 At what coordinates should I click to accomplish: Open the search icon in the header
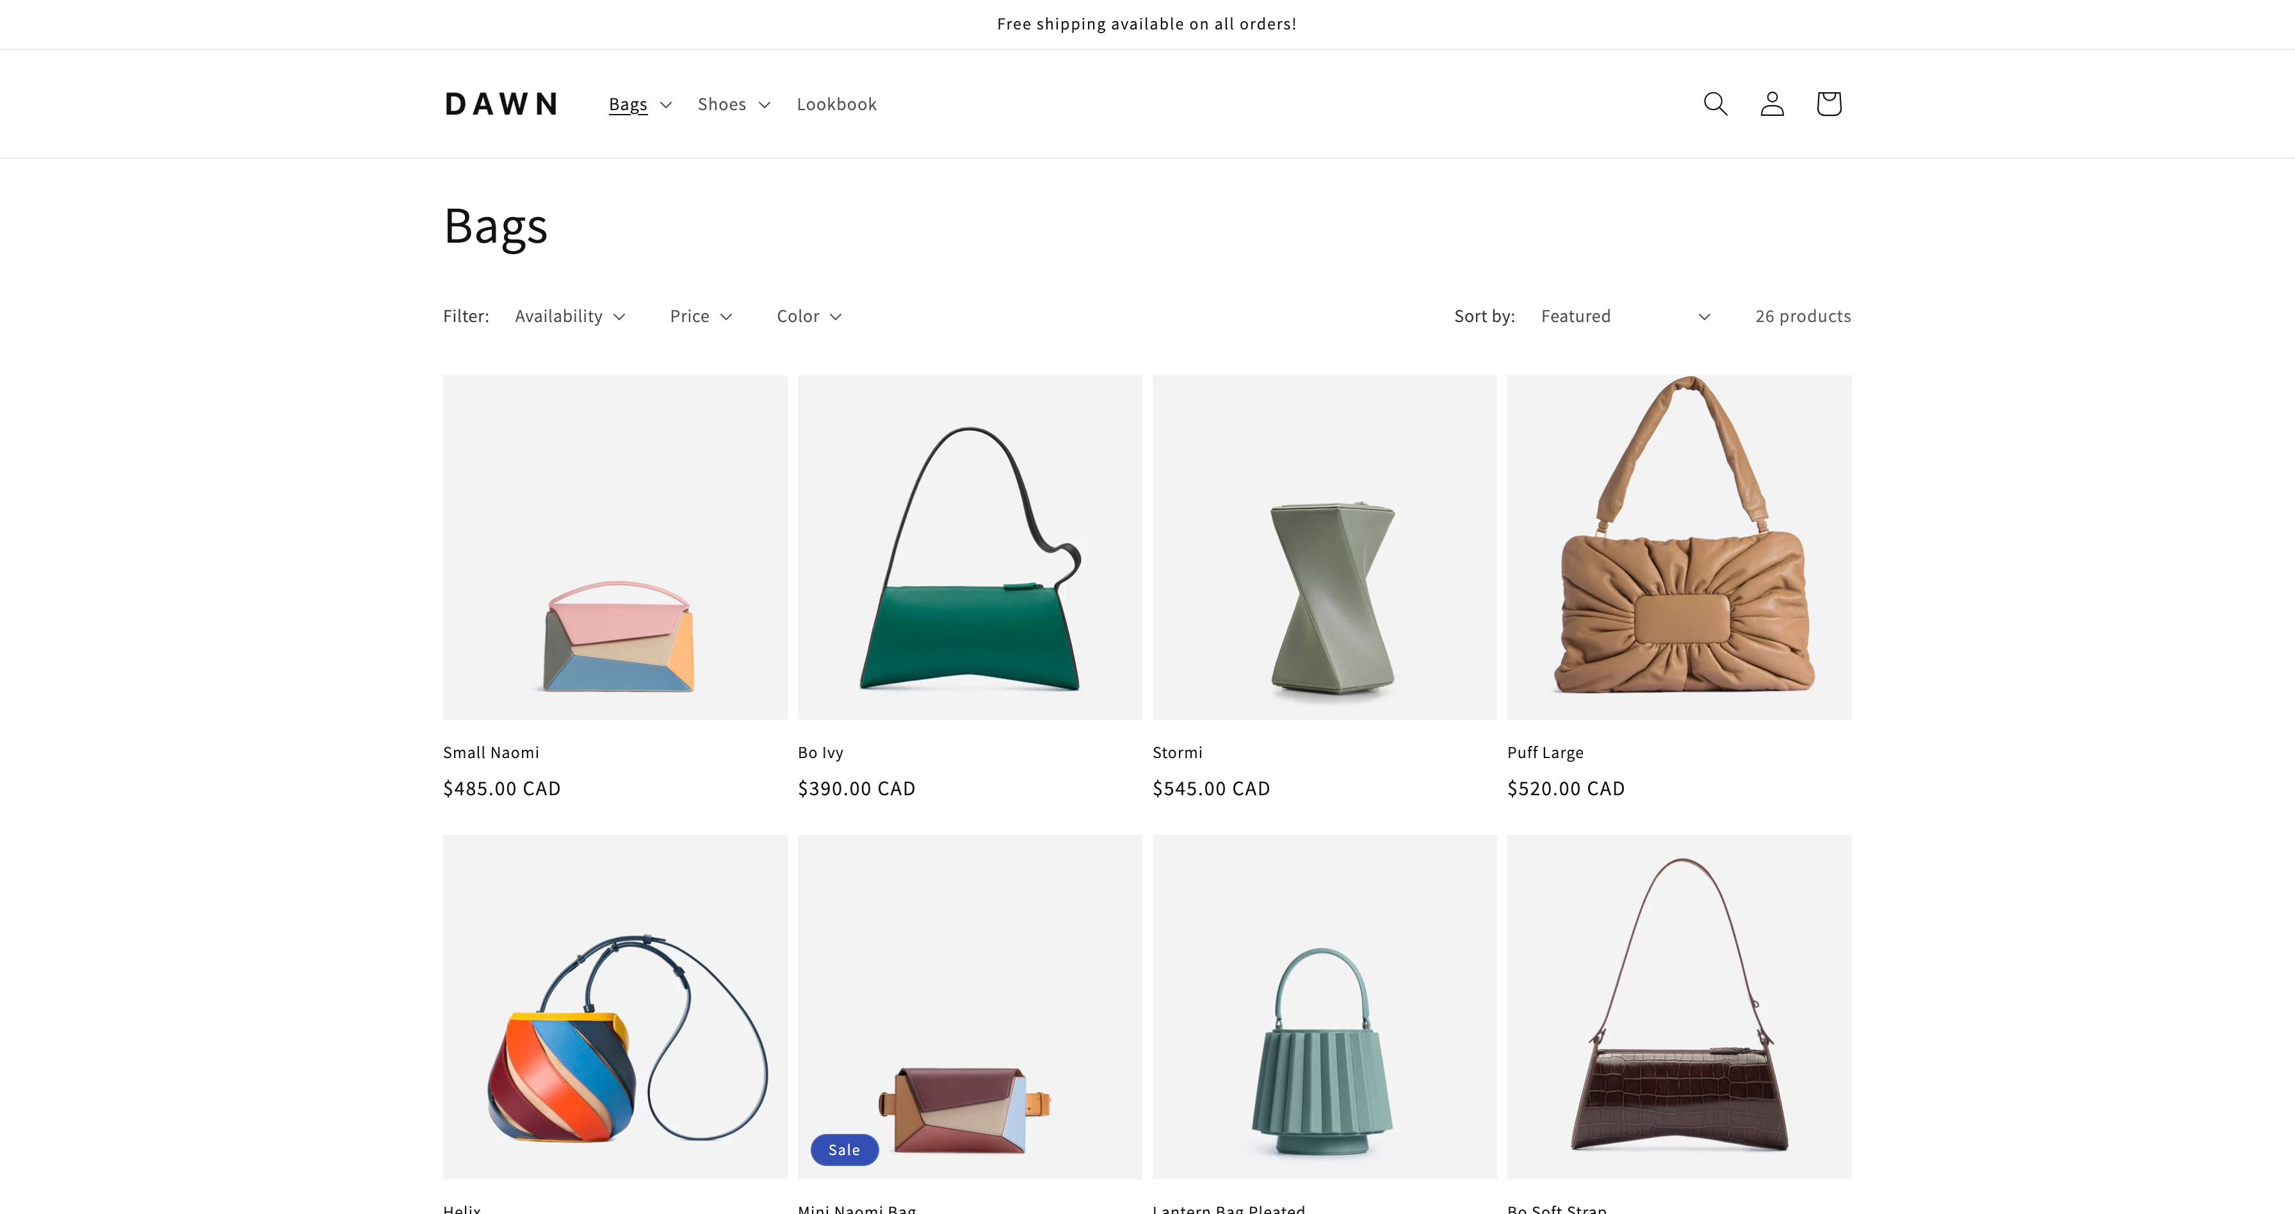tap(1715, 104)
